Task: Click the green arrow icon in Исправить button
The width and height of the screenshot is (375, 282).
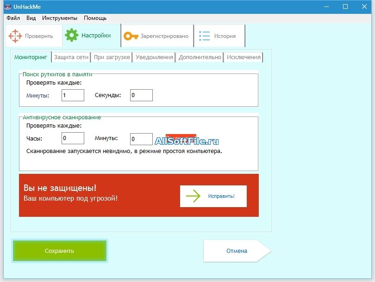Action: (193, 196)
